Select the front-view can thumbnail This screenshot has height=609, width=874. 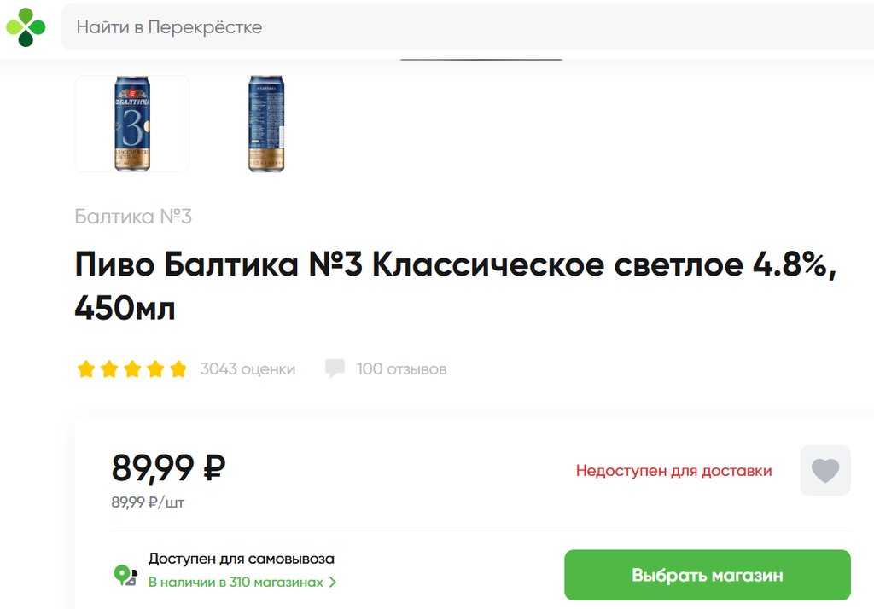(132, 124)
